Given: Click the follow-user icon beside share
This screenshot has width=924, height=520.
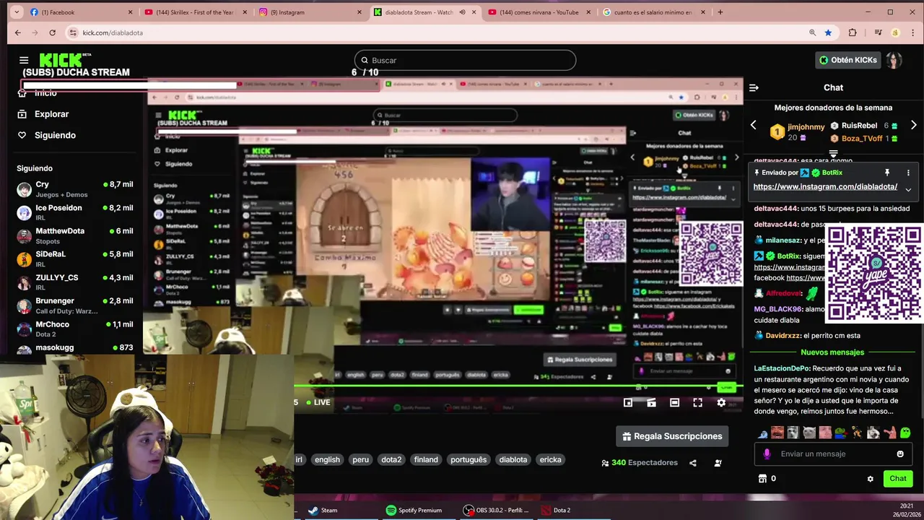Looking at the screenshot, I should (x=718, y=463).
